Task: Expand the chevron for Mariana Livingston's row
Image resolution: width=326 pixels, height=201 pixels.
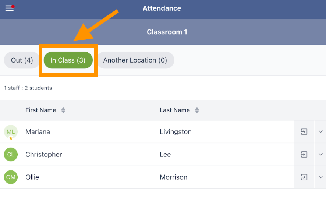Action: 320,132
